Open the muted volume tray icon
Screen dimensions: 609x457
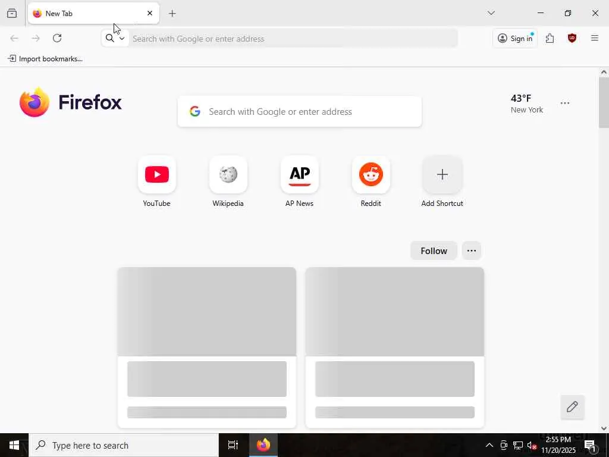point(532,445)
